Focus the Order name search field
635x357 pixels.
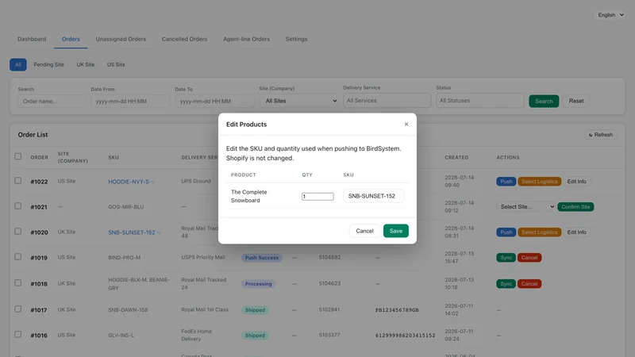click(x=52, y=102)
